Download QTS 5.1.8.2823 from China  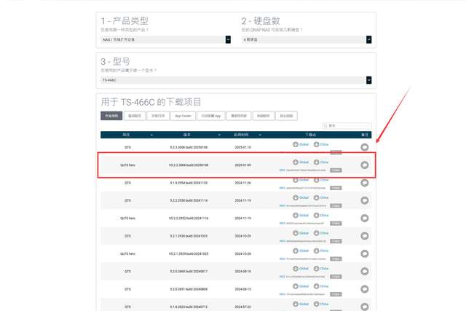pyautogui.click(x=321, y=304)
